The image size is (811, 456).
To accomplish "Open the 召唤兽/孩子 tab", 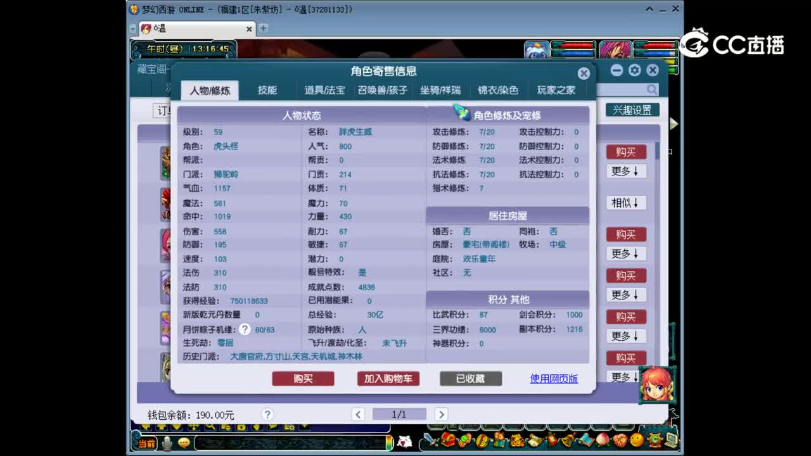I will tap(383, 90).
